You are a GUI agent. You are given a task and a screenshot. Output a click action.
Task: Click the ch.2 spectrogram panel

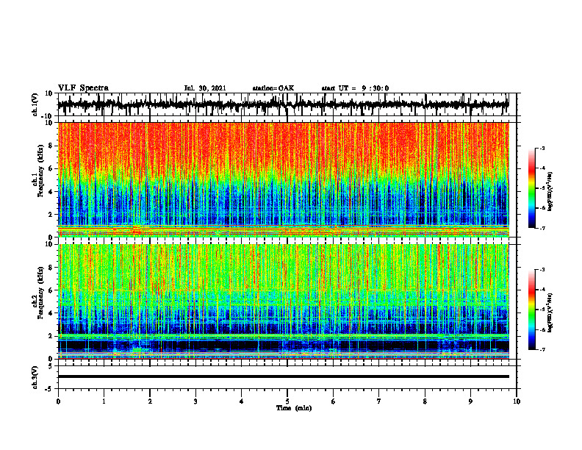click(284, 301)
